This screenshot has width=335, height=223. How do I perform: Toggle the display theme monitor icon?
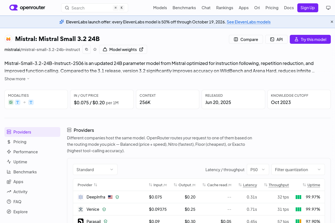coord(328,8)
